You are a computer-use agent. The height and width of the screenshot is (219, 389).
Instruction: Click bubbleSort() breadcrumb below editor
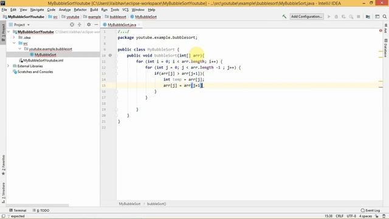tap(157, 204)
